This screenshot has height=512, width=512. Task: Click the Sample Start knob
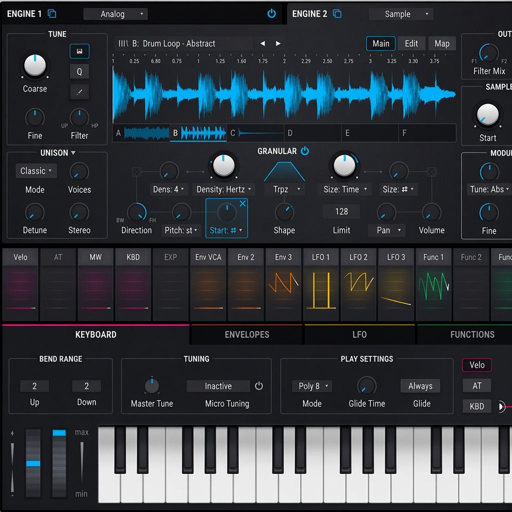488,114
